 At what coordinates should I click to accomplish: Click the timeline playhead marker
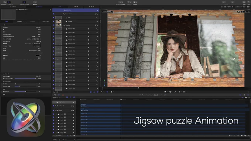pos(121,99)
